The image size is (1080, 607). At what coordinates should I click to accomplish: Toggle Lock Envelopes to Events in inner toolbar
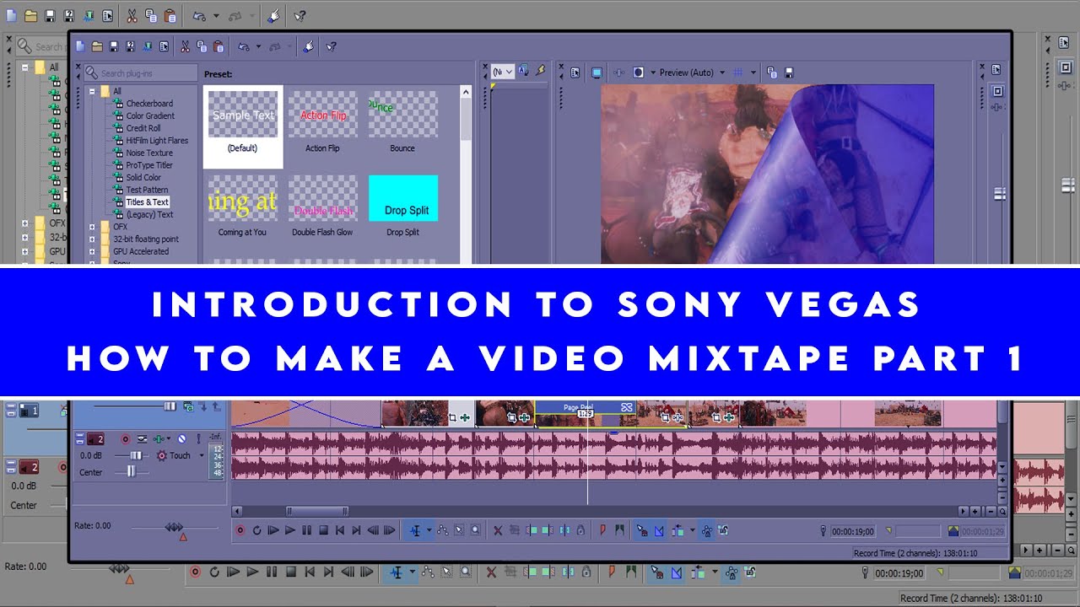coord(706,530)
